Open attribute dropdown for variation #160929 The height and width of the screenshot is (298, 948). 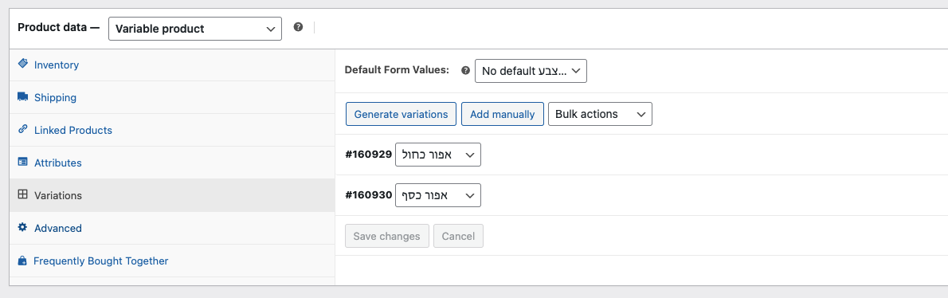[437, 155]
